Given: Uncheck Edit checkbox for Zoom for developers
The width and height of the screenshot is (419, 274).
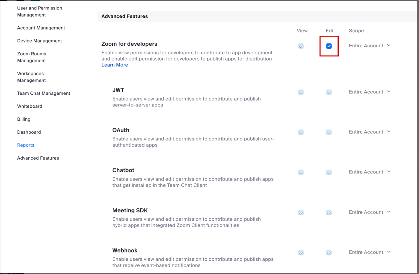Looking at the screenshot, I should pos(329,46).
